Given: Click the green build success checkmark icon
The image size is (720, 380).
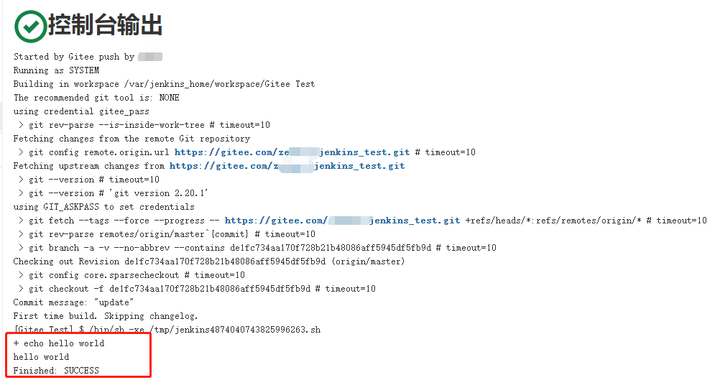Looking at the screenshot, I should (x=30, y=26).
